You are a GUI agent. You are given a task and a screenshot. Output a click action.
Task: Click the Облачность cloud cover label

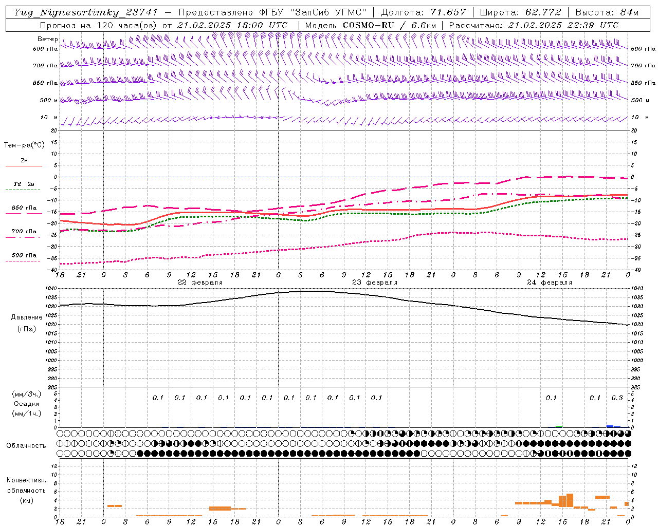(26, 445)
